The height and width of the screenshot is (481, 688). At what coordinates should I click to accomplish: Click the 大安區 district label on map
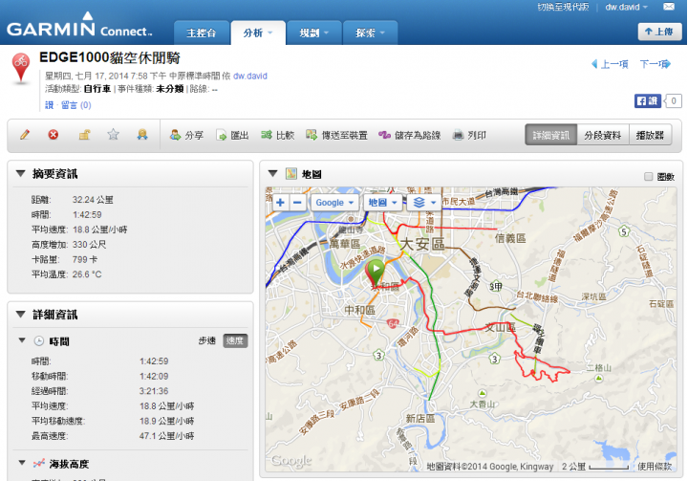[x=422, y=244]
